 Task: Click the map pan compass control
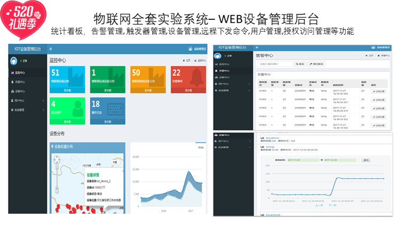pos(57,160)
